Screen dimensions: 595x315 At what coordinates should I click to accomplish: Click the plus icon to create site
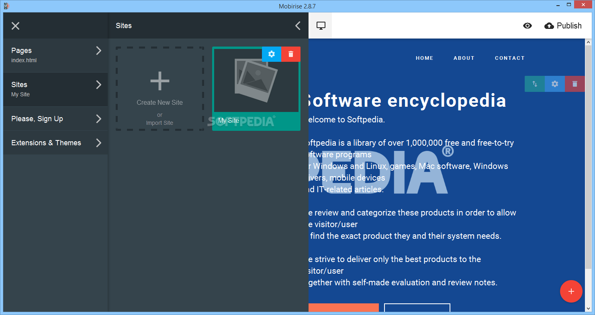pos(160,81)
